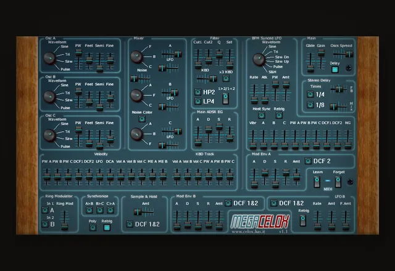The image size is (395, 271).
Task: Click the Filter Sat slider
Action: (230, 59)
